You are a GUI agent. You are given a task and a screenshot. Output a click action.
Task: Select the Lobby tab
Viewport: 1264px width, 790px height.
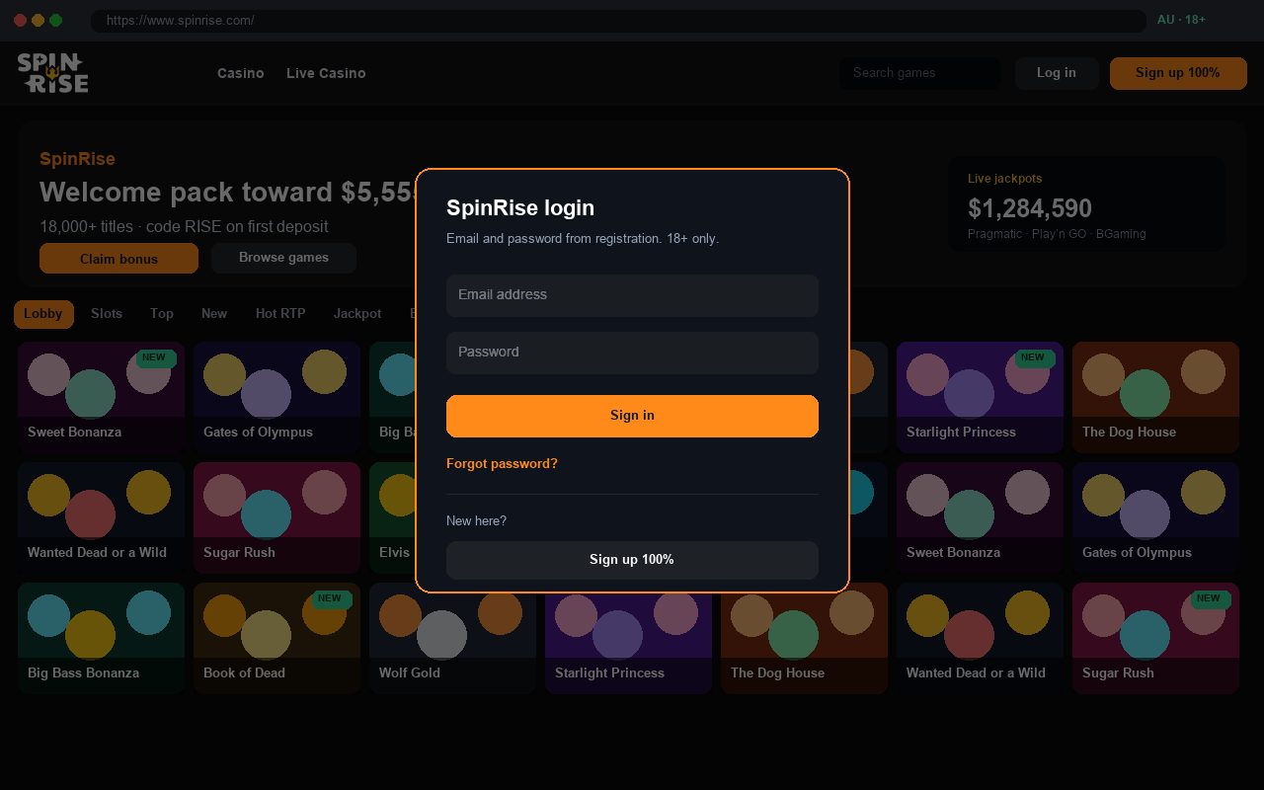coord(43,314)
